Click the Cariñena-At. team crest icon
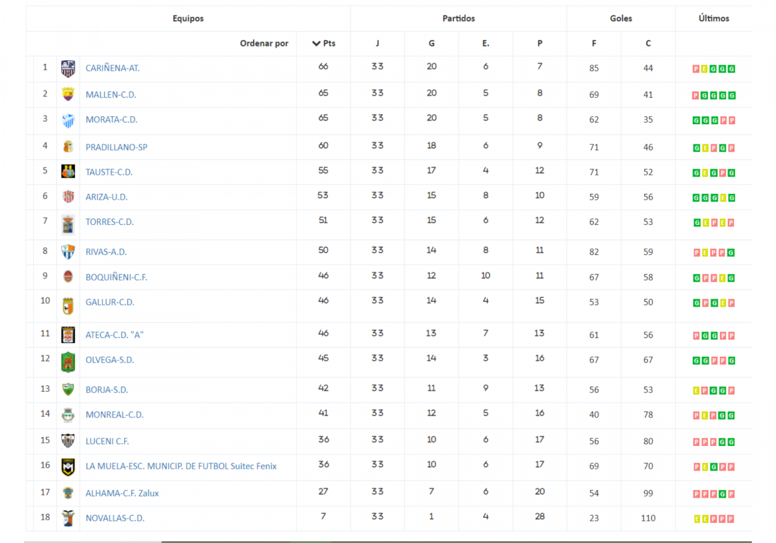 click(68, 69)
